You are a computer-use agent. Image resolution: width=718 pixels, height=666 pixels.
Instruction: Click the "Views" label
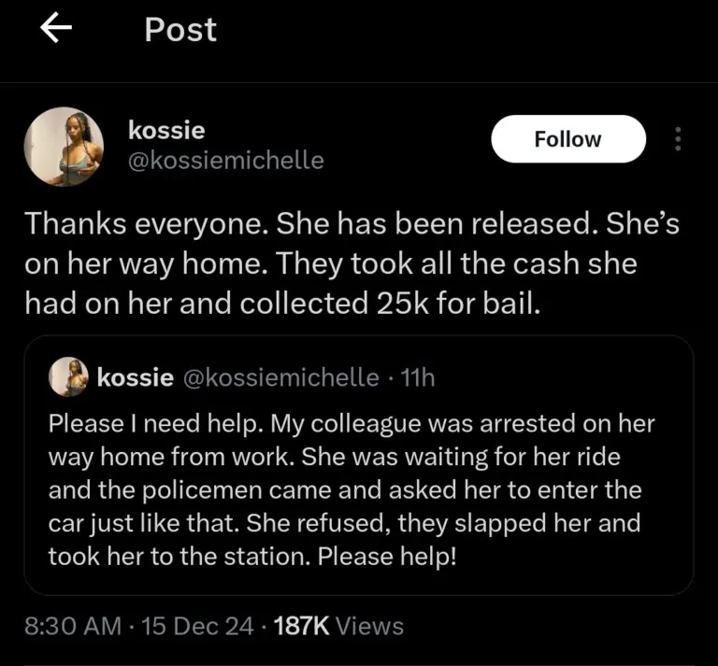[x=369, y=626]
